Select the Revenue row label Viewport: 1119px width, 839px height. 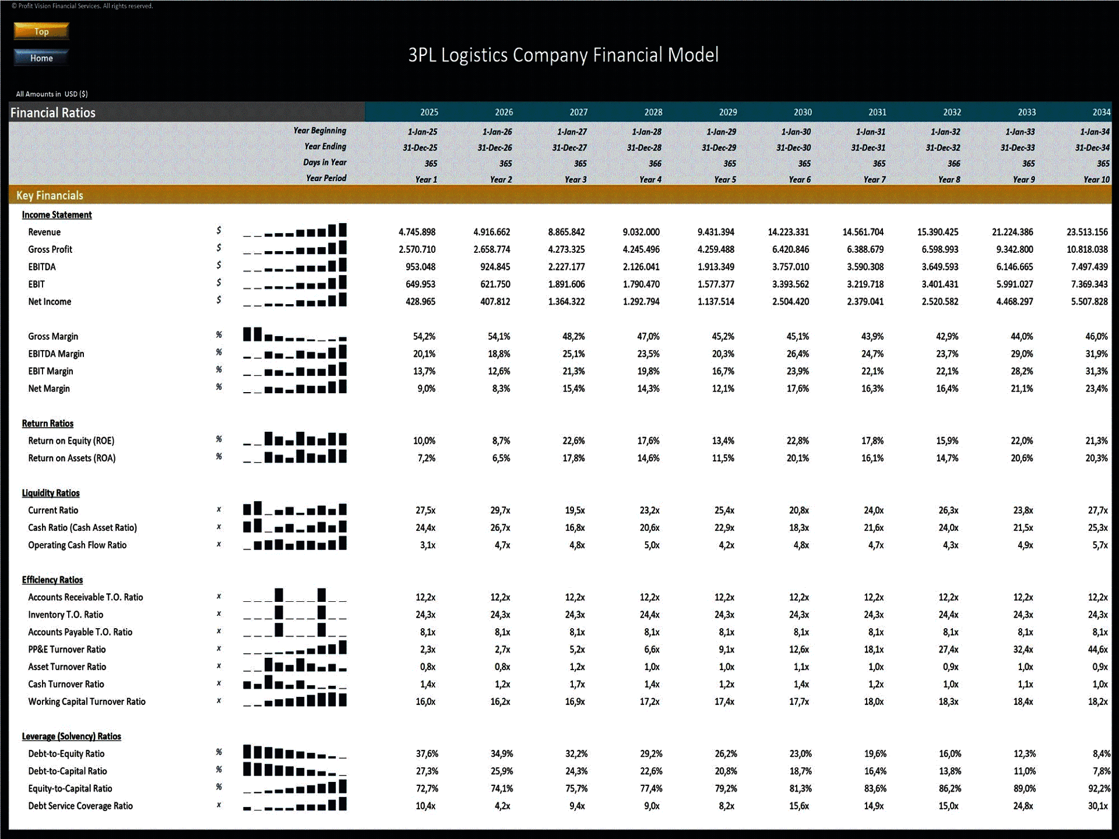coord(44,232)
